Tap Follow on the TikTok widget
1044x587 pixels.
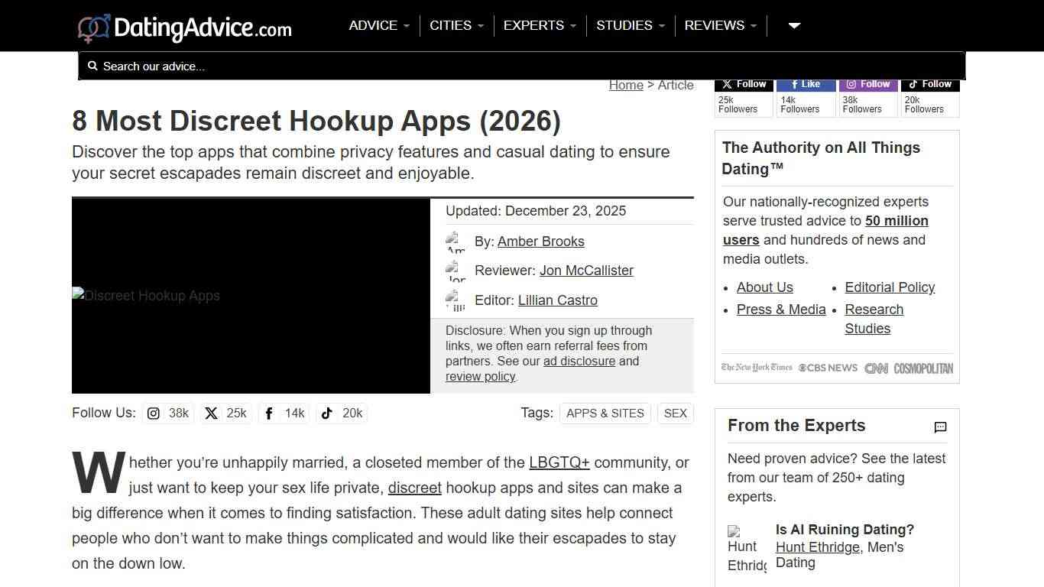point(930,84)
